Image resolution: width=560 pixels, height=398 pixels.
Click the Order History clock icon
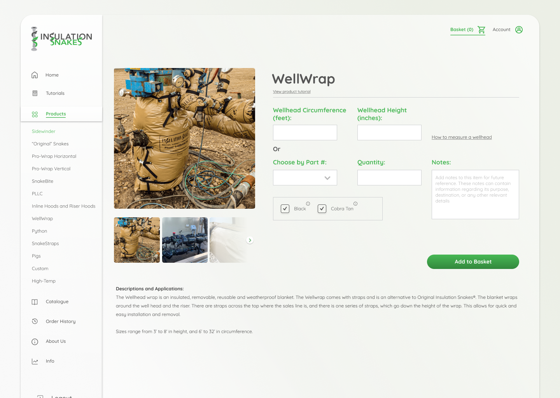coord(35,321)
